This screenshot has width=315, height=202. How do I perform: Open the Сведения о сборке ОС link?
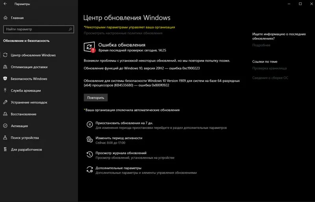click(x=270, y=78)
